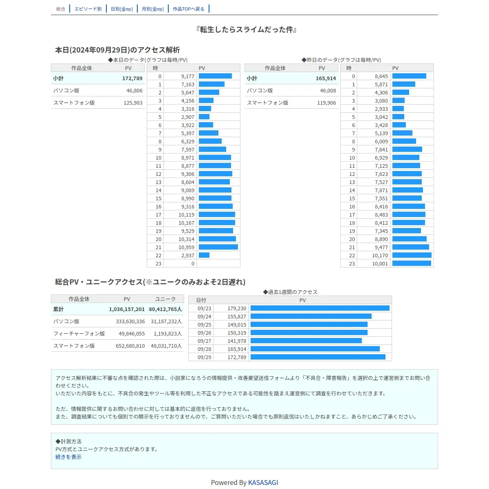Click yesterday's hour 0 PV value 8,645
The image size is (489, 489).
[381, 77]
